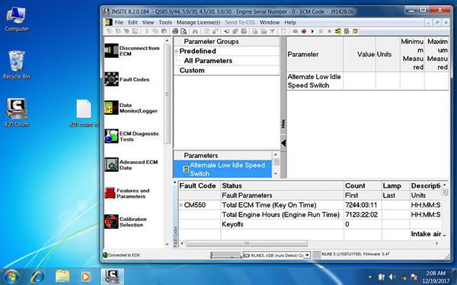
Task: Open the Data Monitor/Logger view
Action: tap(131, 108)
